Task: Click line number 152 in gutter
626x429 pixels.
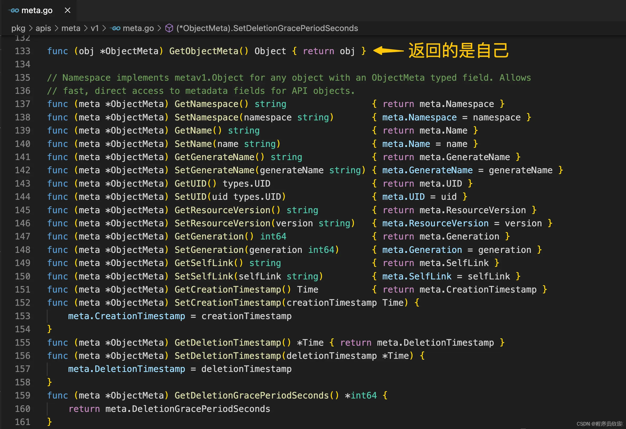Action: [x=23, y=303]
